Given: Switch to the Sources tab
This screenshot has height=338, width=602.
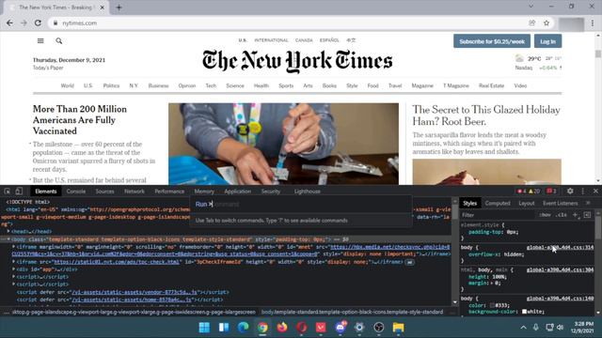Looking at the screenshot, I should pos(104,192).
